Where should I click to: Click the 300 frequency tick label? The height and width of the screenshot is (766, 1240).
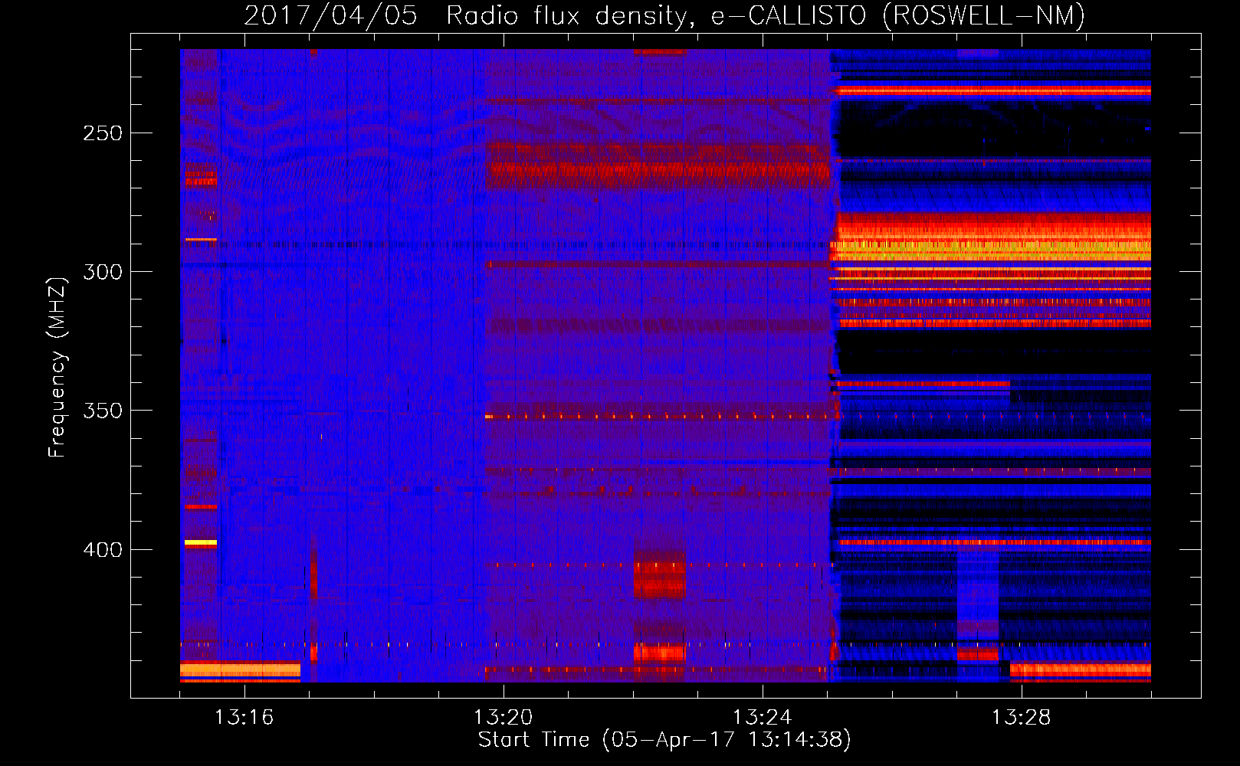click(x=102, y=272)
